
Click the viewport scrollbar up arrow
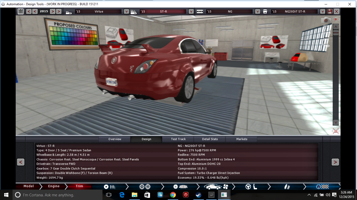[x=336, y=26]
